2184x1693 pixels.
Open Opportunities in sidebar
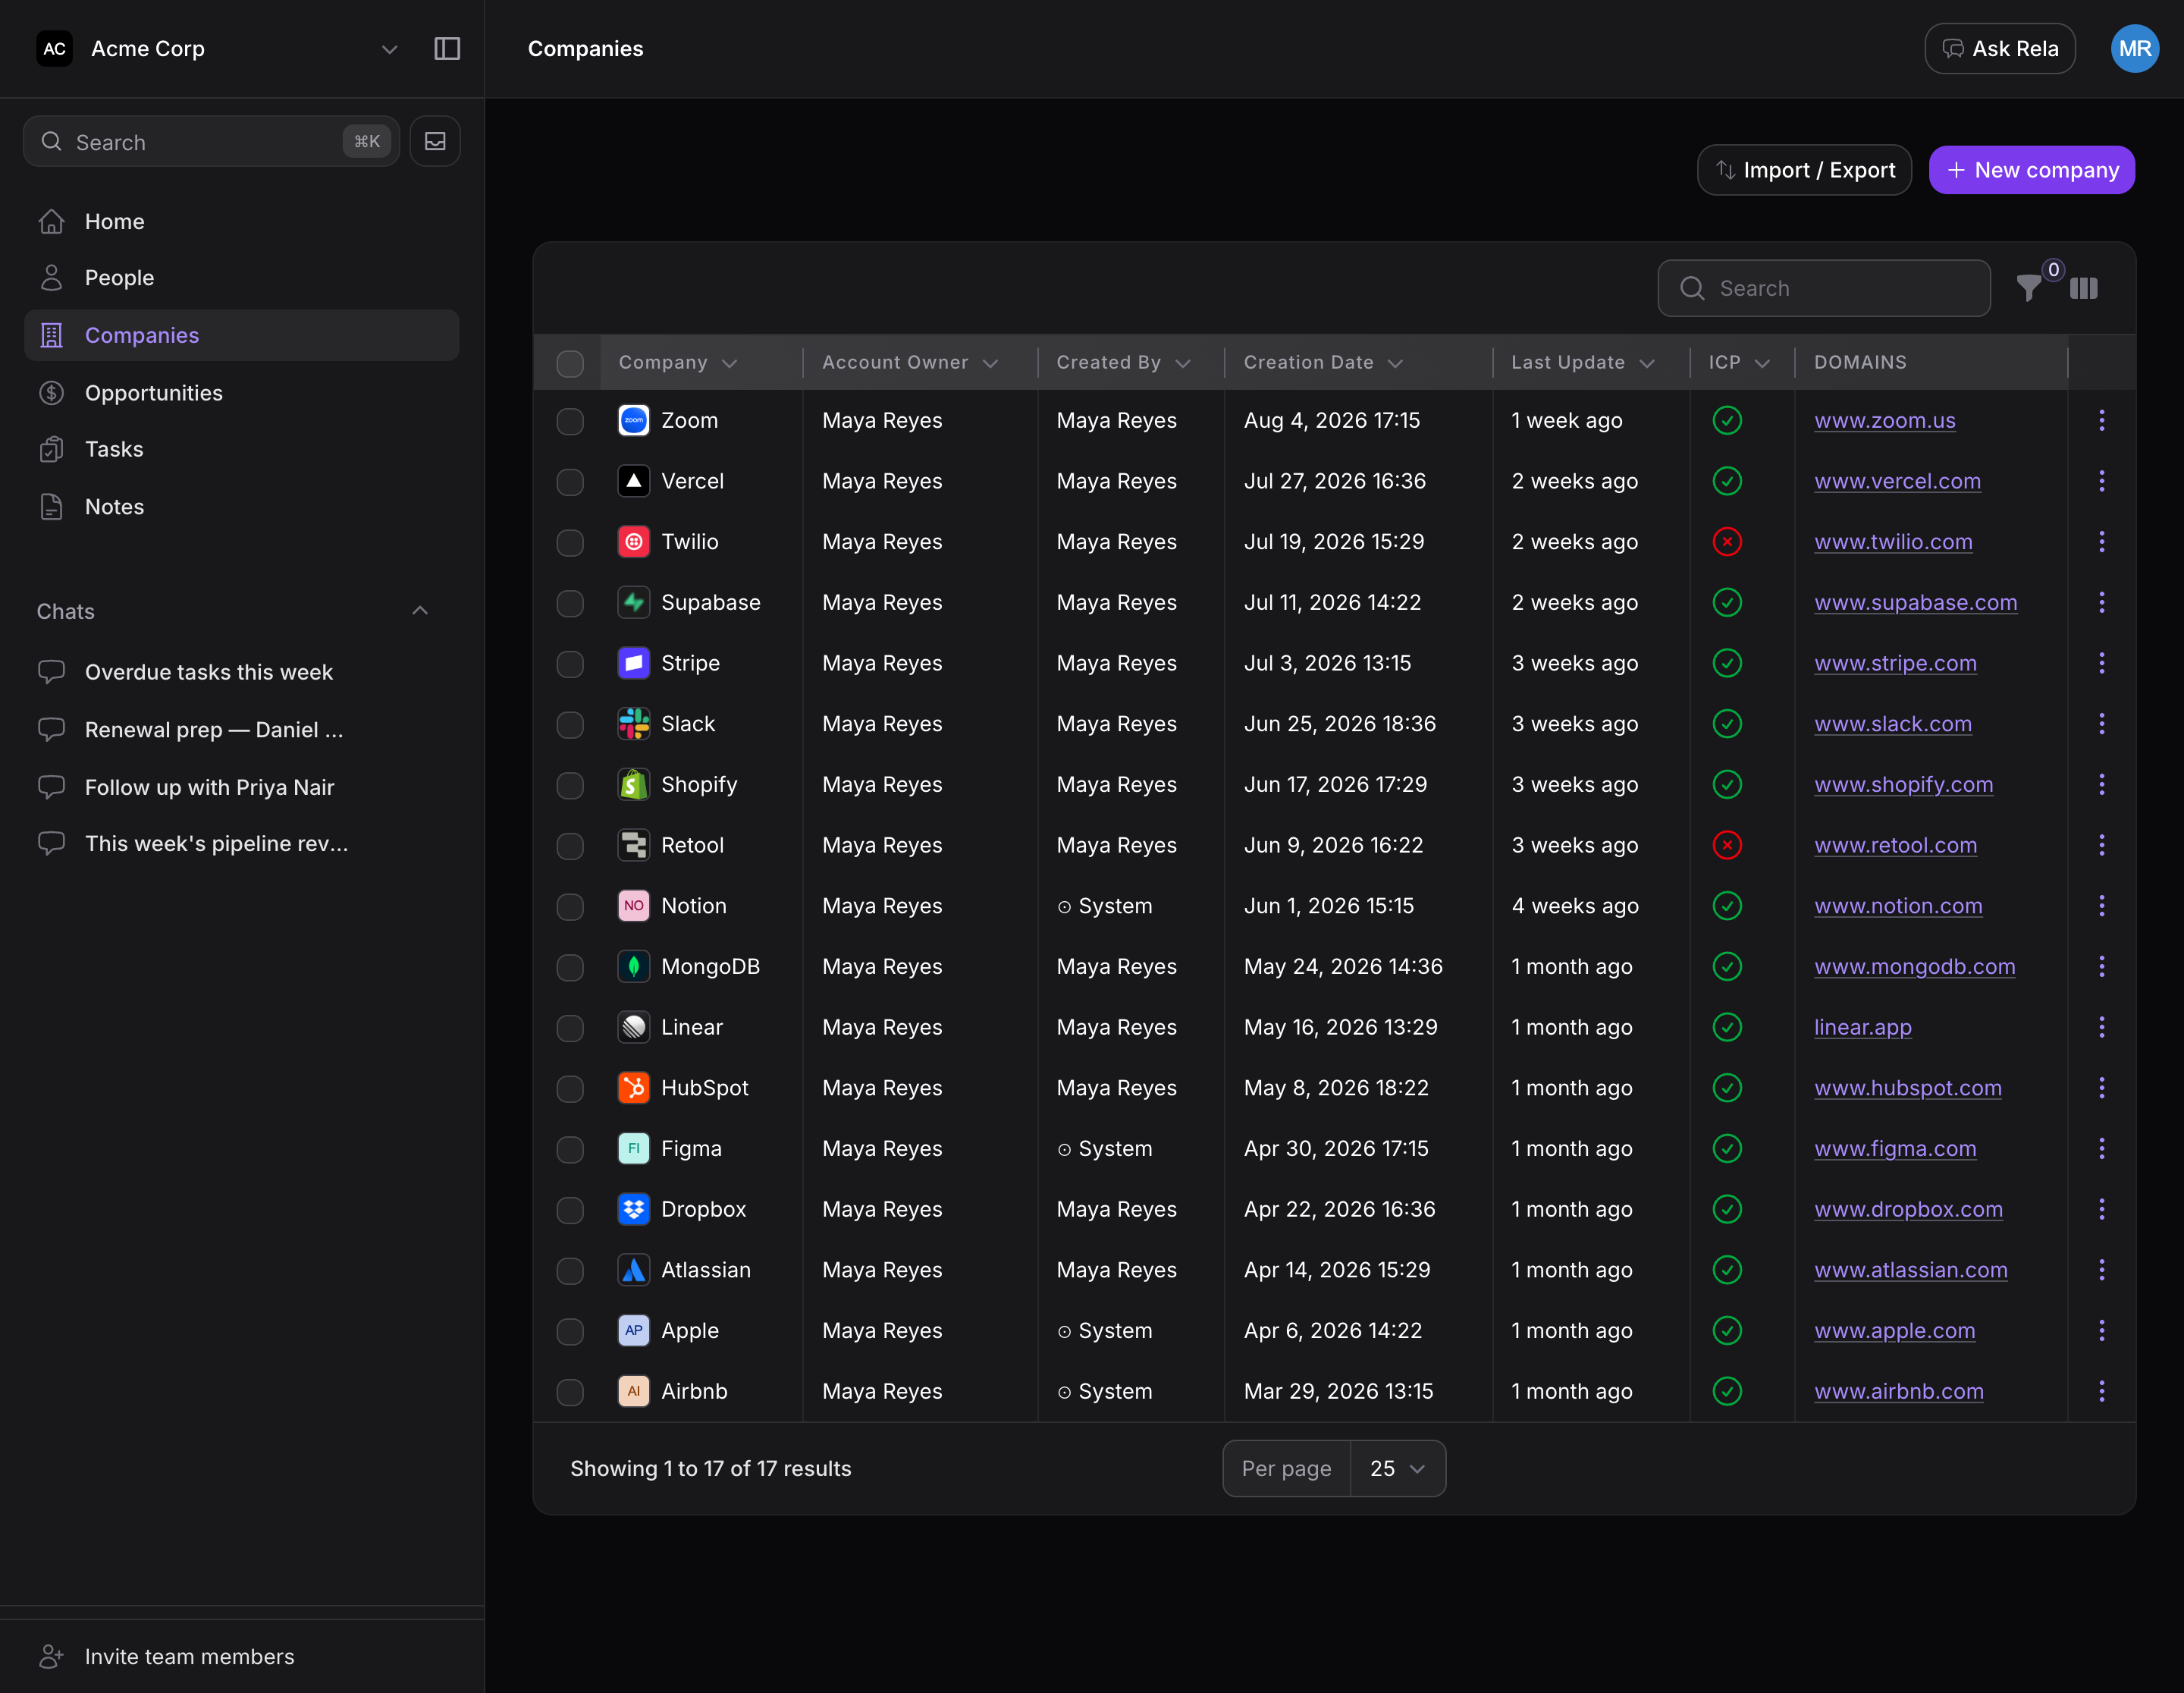[x=241, y=392]
